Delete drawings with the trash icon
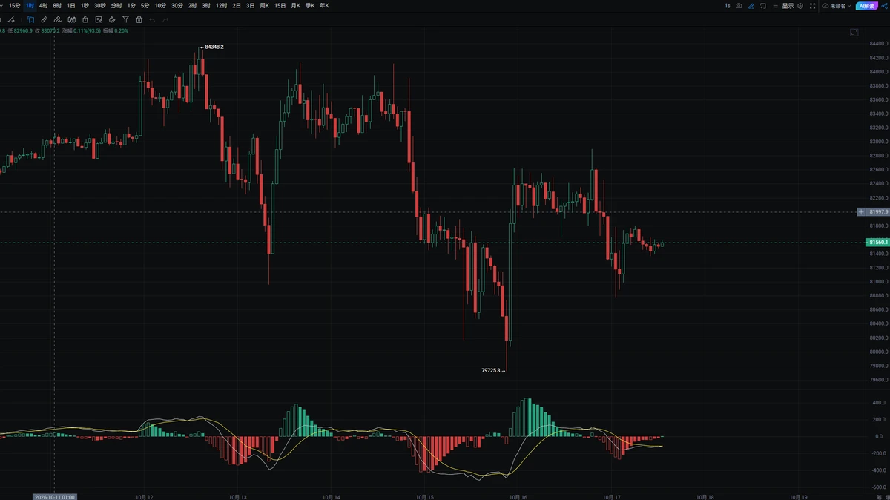 point(139,19)
